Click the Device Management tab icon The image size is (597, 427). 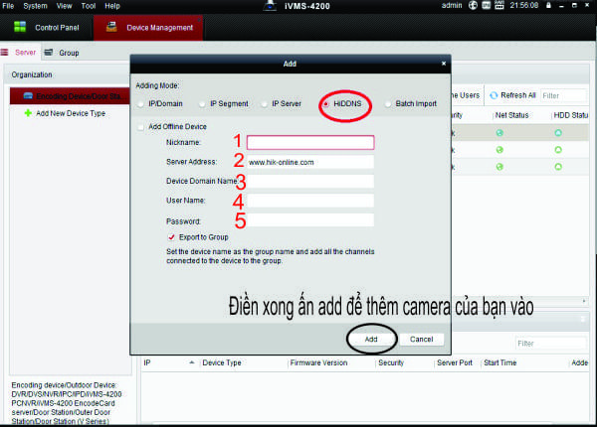coord(111,27)
